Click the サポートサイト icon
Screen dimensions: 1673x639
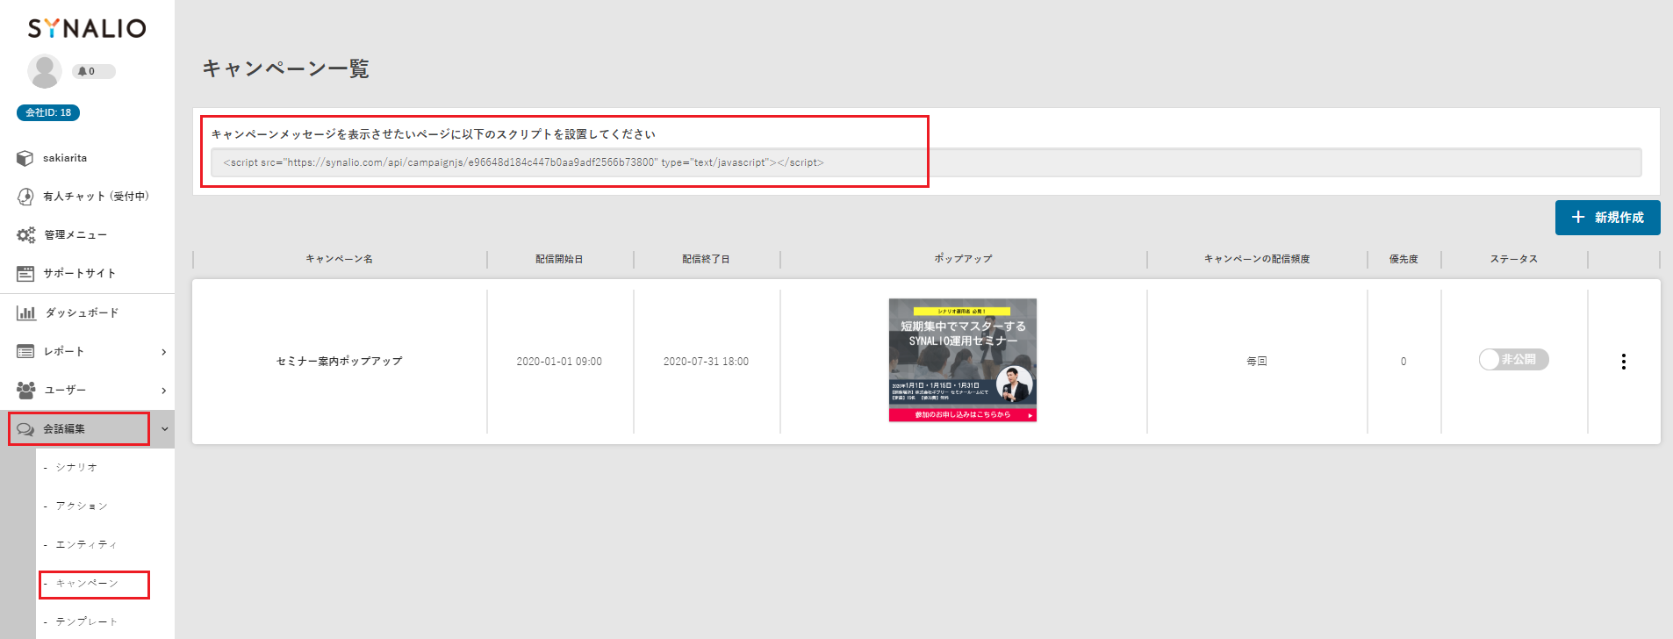(x=25, y=274)
